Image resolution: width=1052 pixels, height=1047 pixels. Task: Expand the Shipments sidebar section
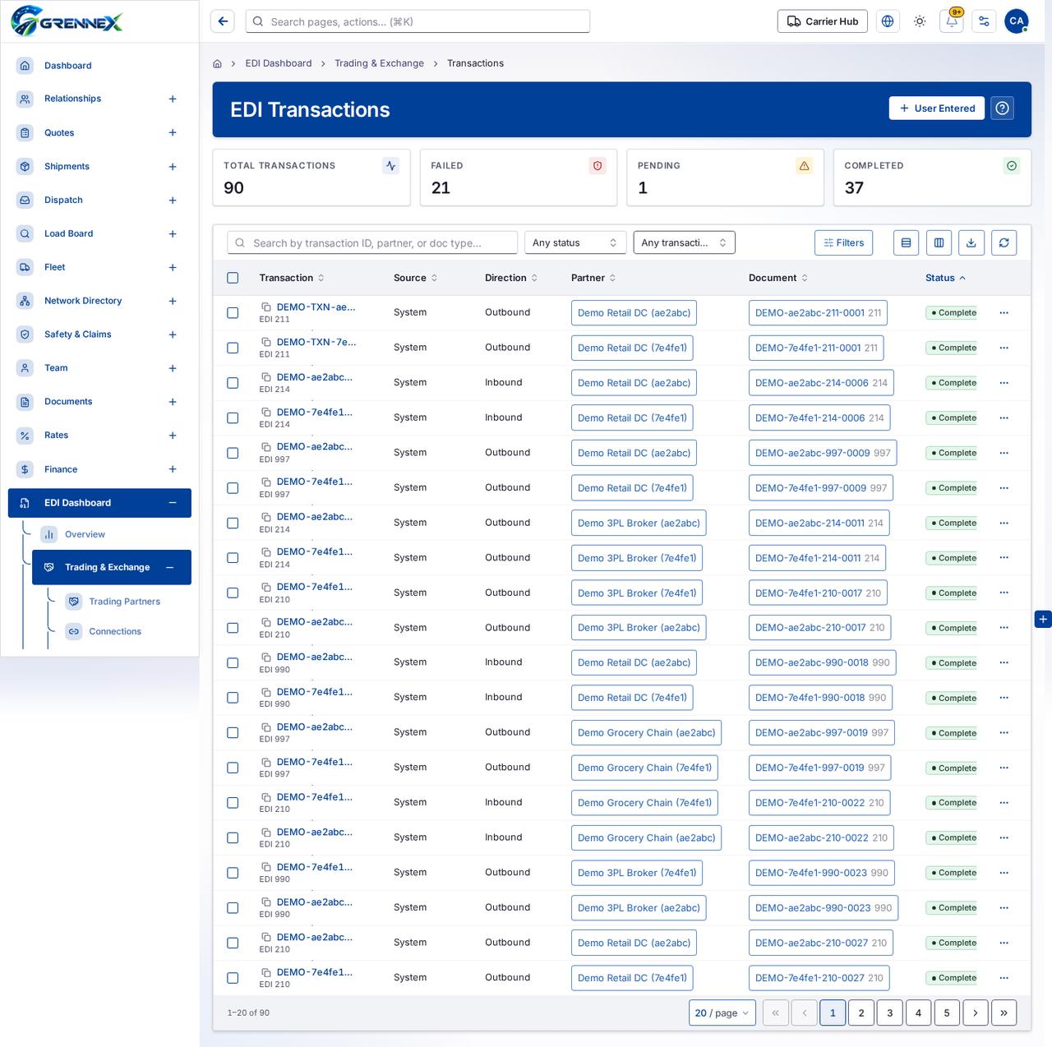173,167
